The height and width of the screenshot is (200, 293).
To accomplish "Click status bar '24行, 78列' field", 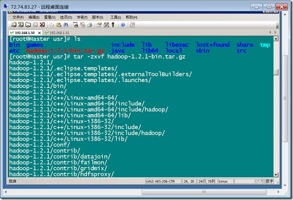I will point(207,181).
